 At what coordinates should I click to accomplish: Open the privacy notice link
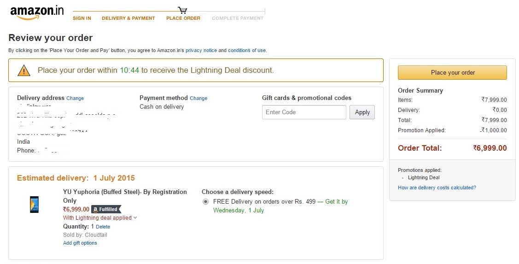click(201, 51)
